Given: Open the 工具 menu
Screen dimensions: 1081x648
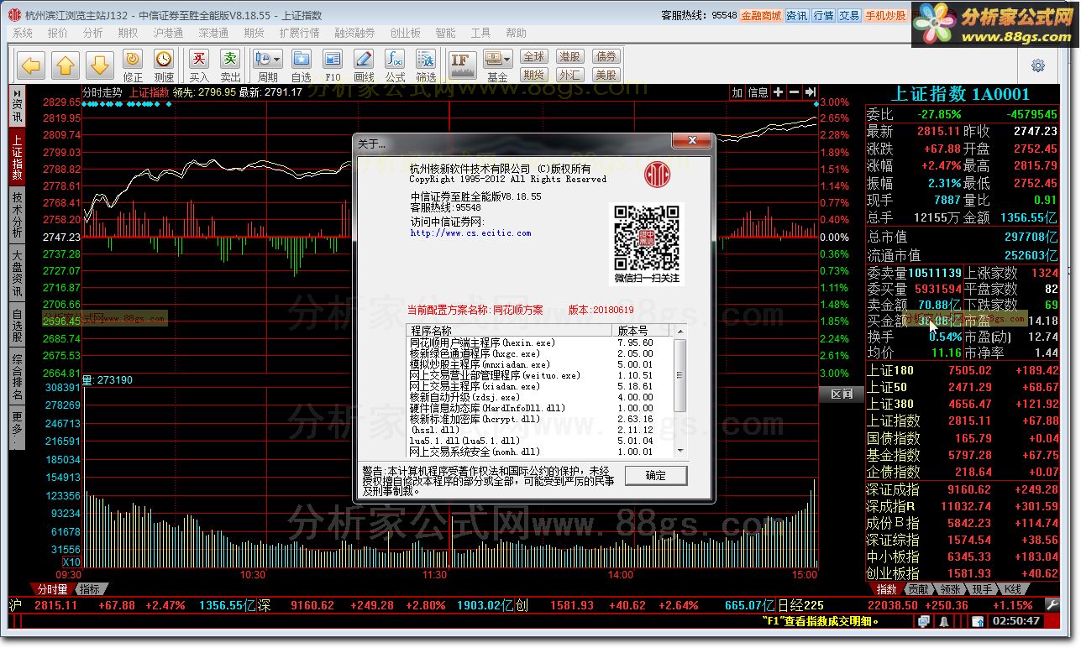Looking at the screenshot, I should 481,33.
